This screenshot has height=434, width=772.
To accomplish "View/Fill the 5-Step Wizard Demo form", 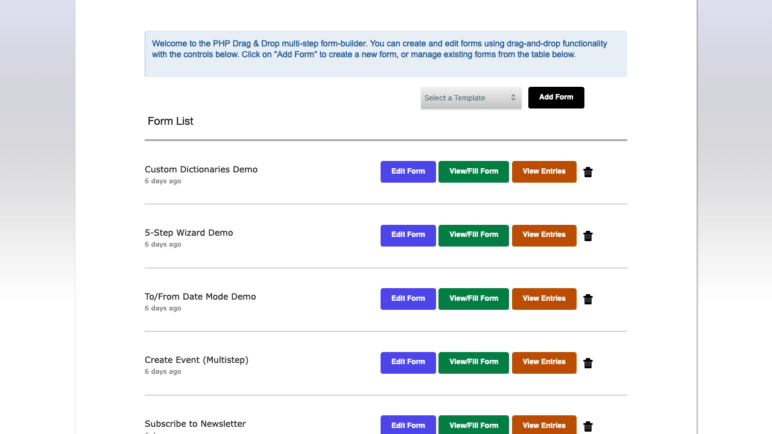I will (473, 235).
